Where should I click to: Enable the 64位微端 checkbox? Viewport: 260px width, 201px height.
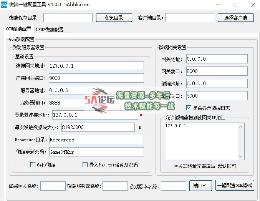[x=33, y=164]
